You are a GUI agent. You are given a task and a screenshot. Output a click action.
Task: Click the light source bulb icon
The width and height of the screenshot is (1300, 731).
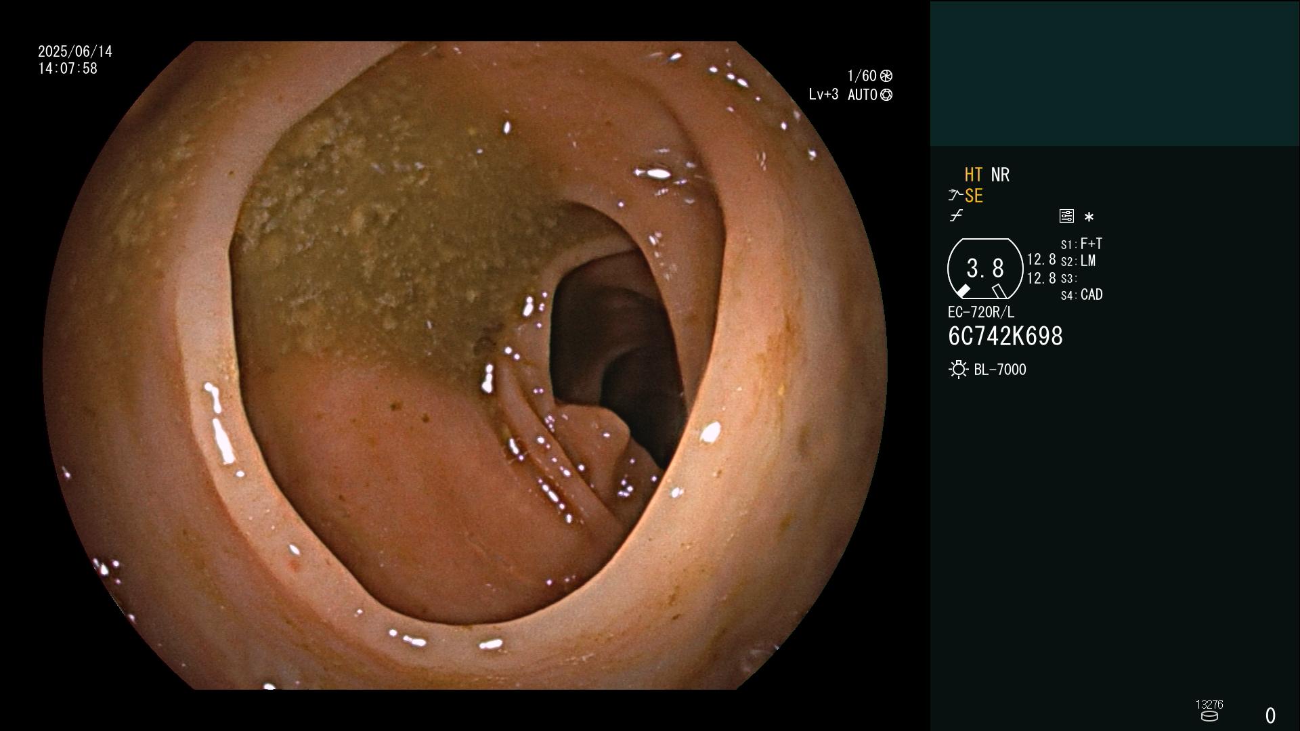[958, 370]
